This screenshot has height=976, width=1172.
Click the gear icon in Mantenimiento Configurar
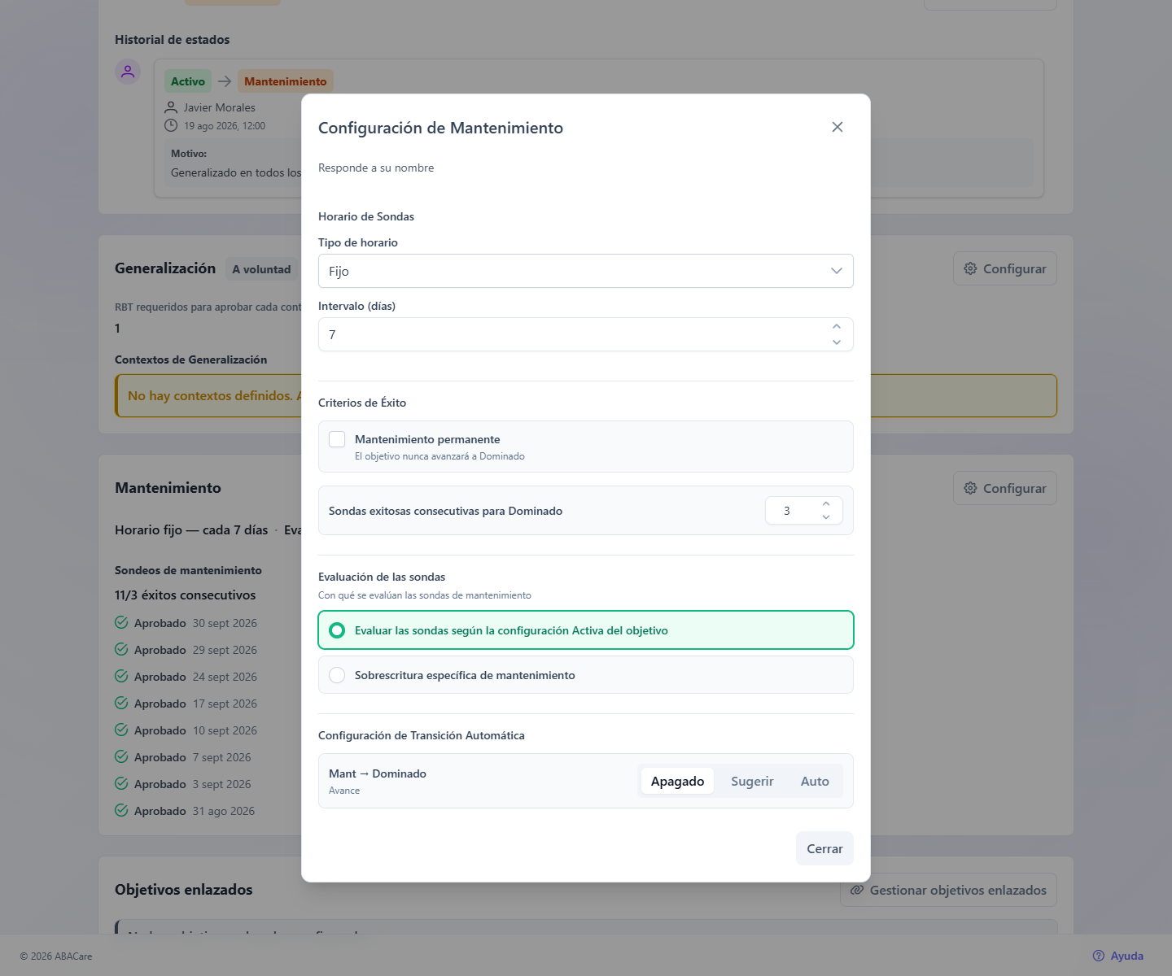970,488
